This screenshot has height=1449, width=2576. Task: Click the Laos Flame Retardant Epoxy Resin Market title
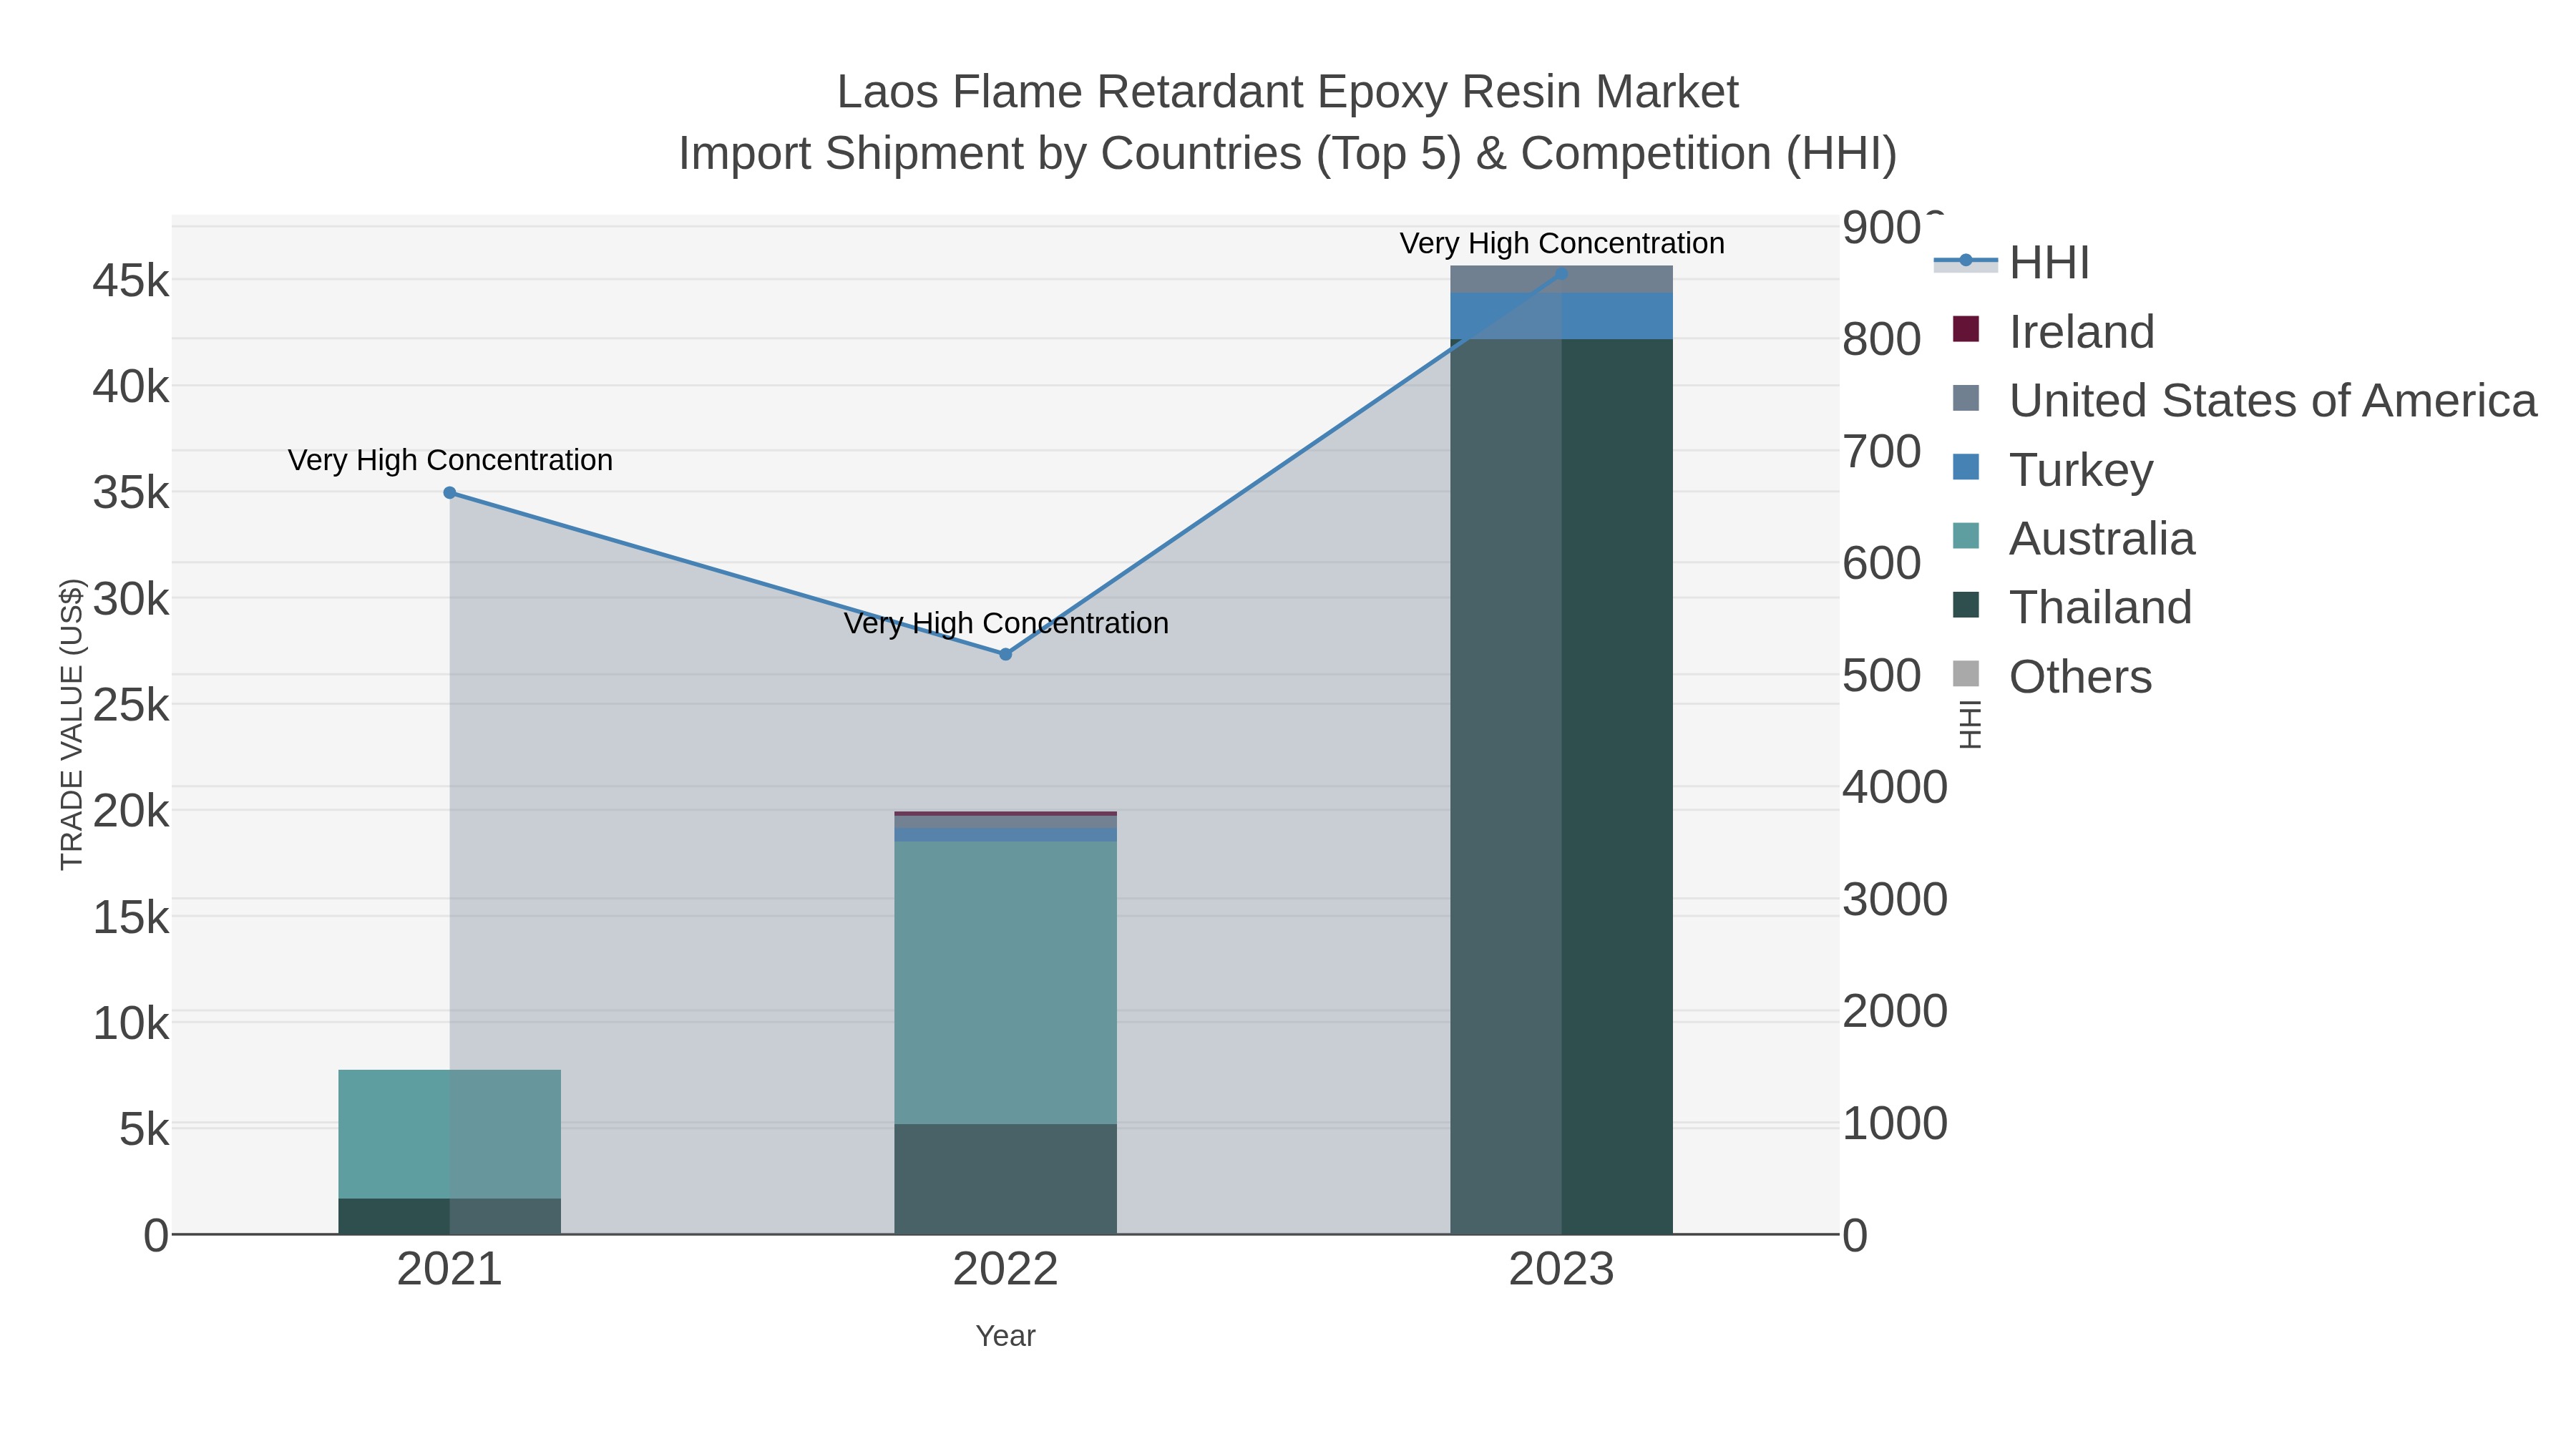[1288, 92]
